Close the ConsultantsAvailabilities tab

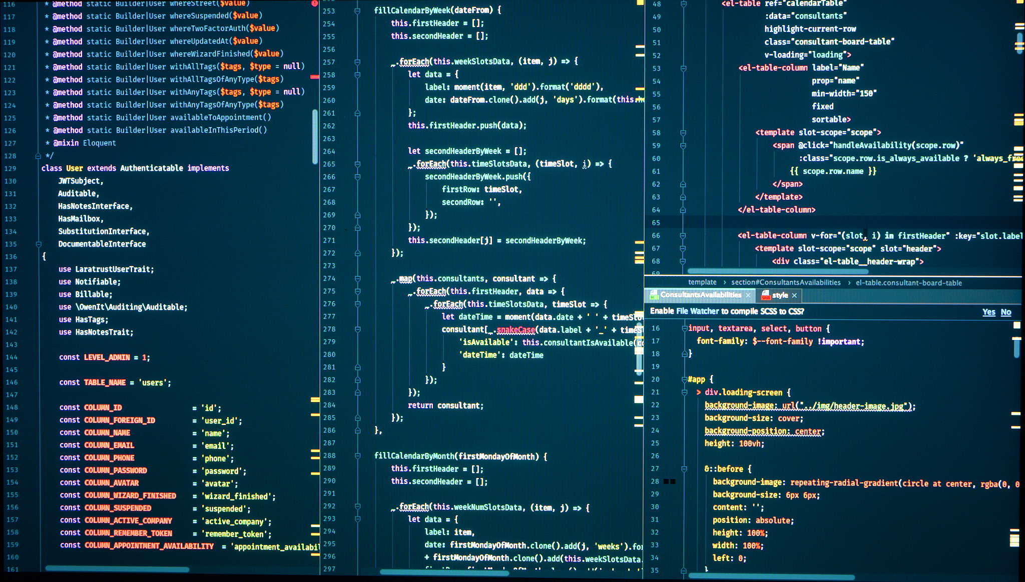coord(748,295)
